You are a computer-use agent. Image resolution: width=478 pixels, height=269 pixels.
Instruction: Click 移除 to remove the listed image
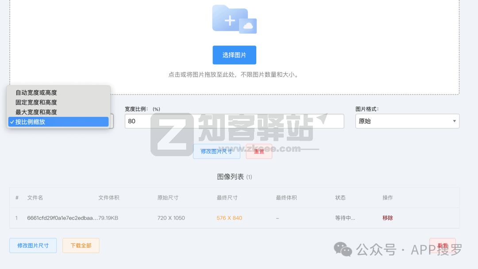[387, 218]
